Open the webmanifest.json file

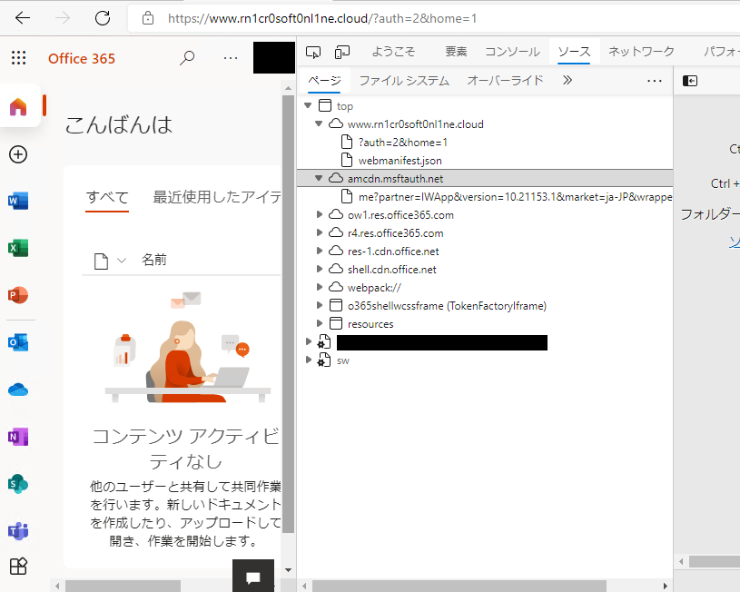click(400, 161)
